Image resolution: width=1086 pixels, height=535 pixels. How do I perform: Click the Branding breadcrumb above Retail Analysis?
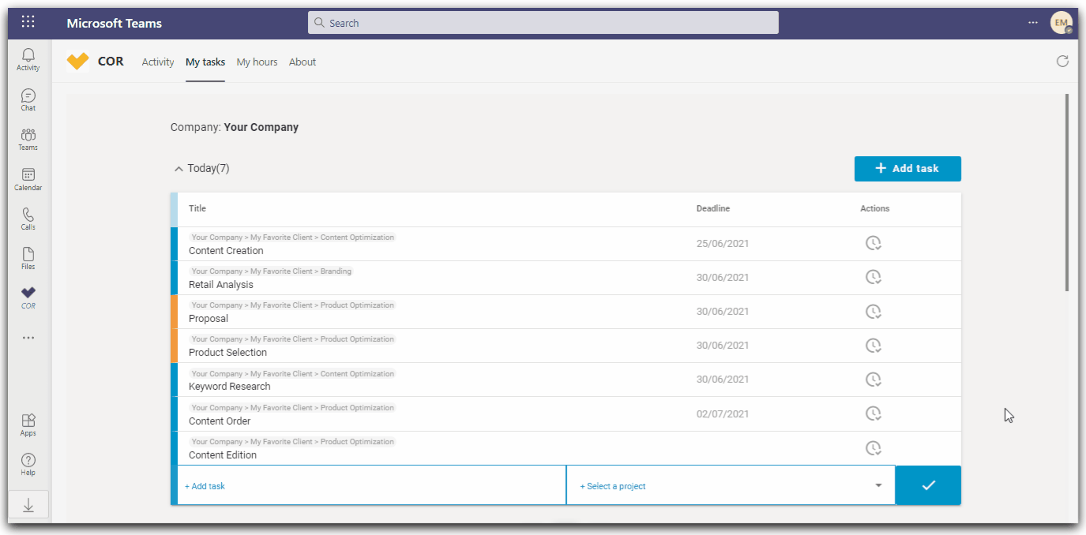336,271
